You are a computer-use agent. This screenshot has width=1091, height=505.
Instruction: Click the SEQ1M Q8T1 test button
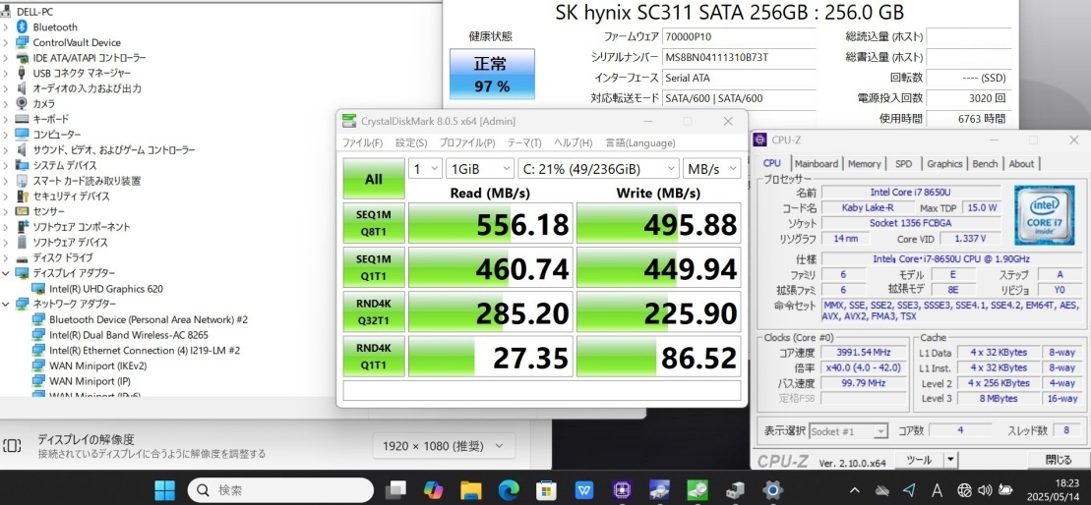374,225
